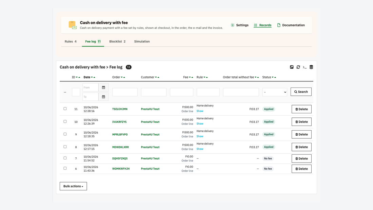Image resolution: width=373 pixels, height=210 pixels.
Task: Focus the ID filter input field
Action: 76,92
